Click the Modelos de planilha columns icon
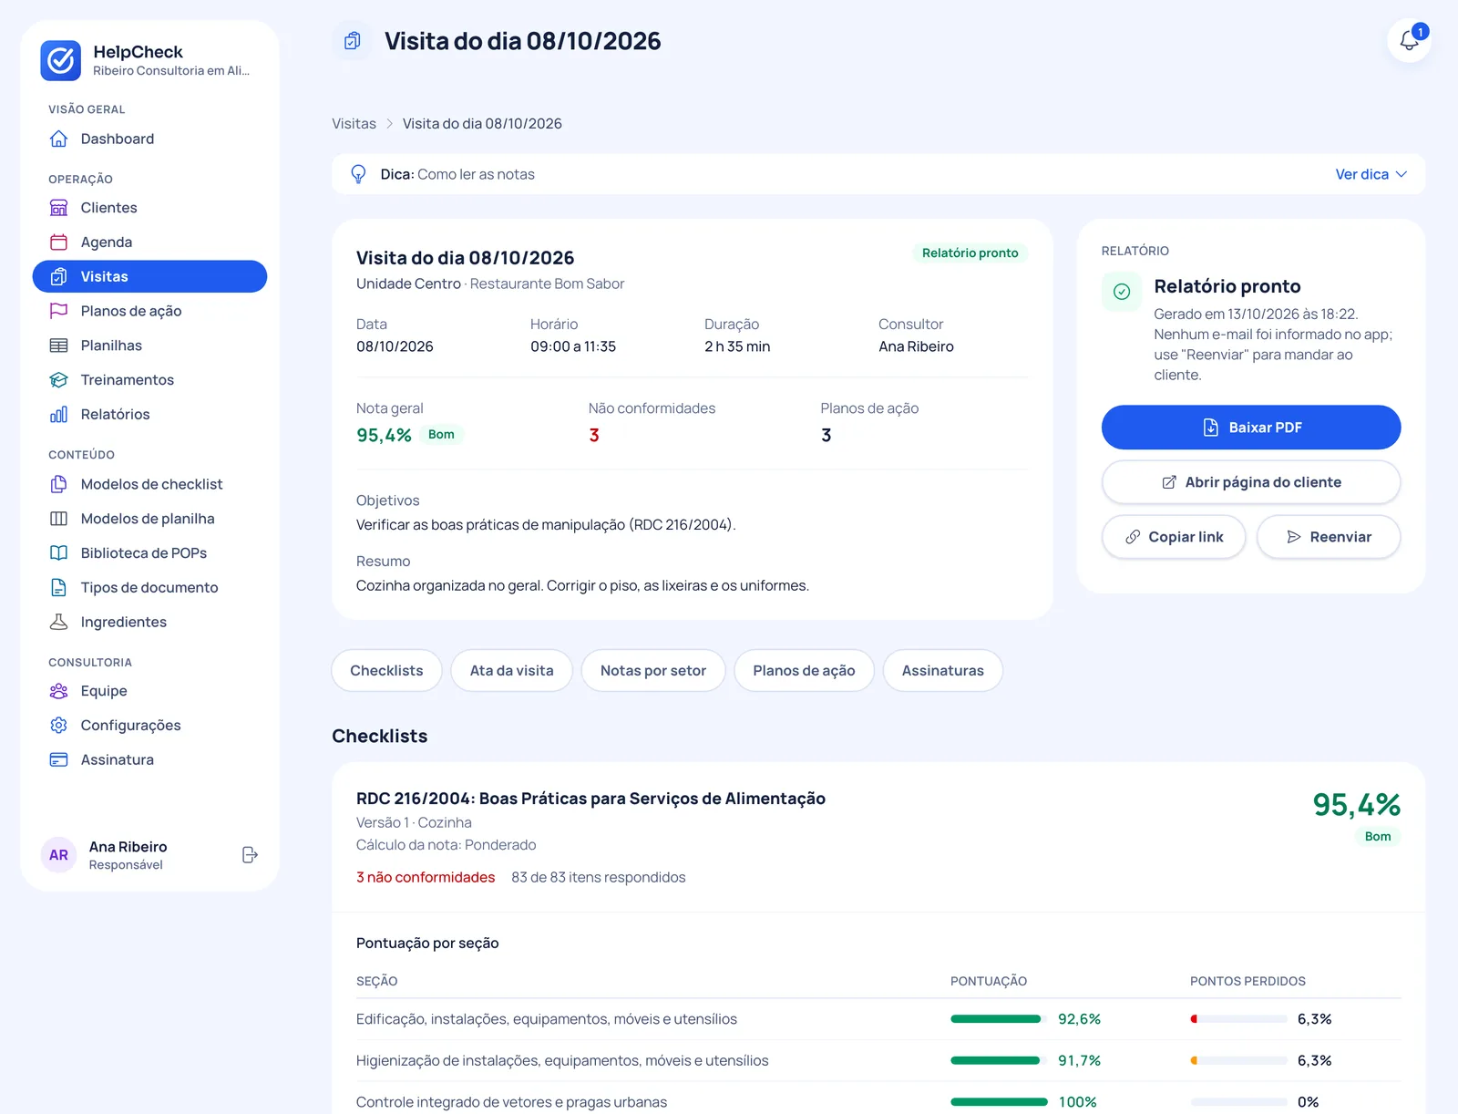Image resolution: width=1458 pixels, height=1114 pixels. [58, 519]
